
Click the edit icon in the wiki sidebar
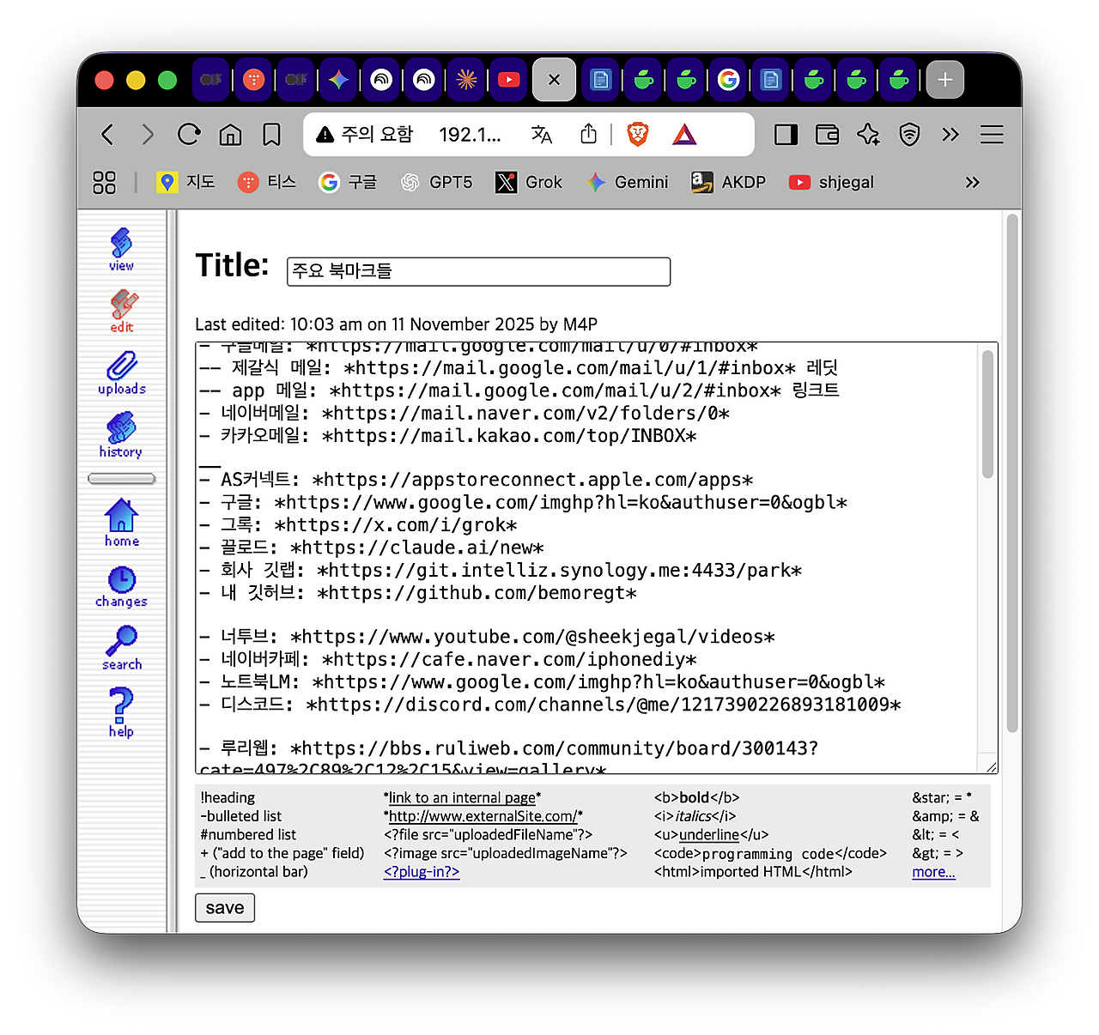(x=122, y=311)
